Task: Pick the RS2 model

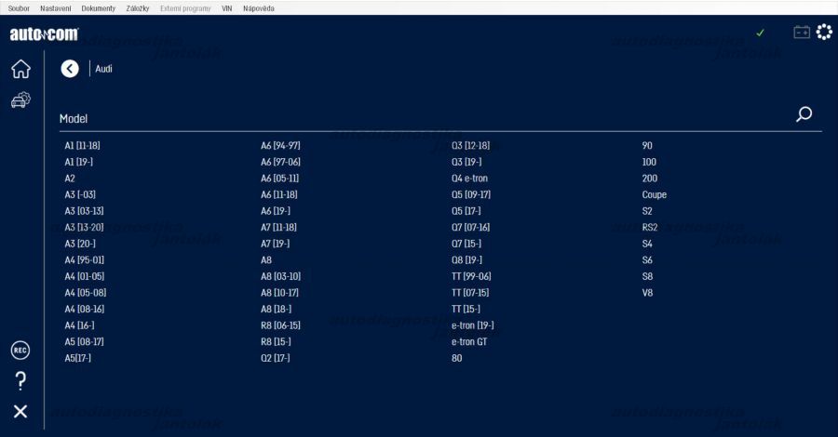Action: (649, 227)
